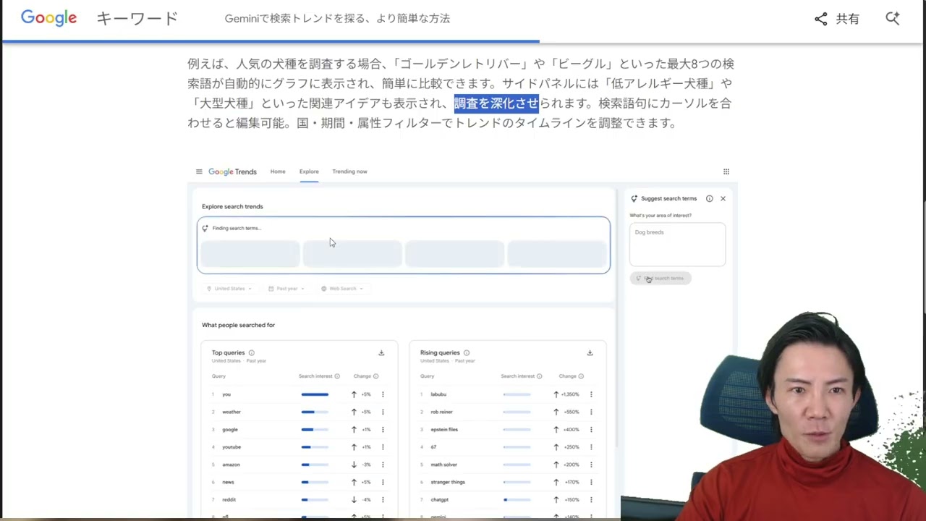
Task: Download the Top queries data
Action: tap(381, 353)
